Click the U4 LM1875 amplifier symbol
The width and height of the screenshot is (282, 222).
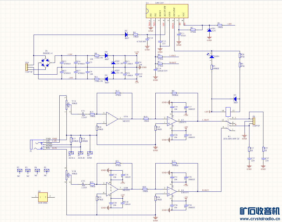(172, 191)
